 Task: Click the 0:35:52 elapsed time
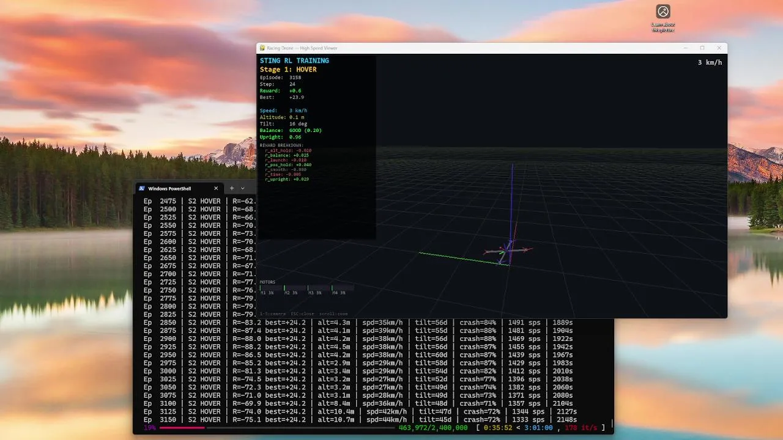pyautogui.click(x=499, y=428)
